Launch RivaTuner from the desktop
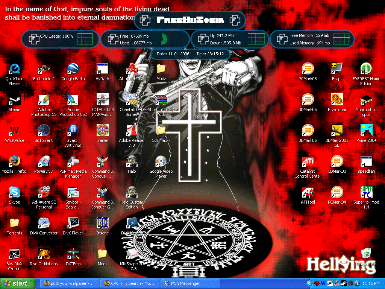385x289 pixels. click(337, 100)
